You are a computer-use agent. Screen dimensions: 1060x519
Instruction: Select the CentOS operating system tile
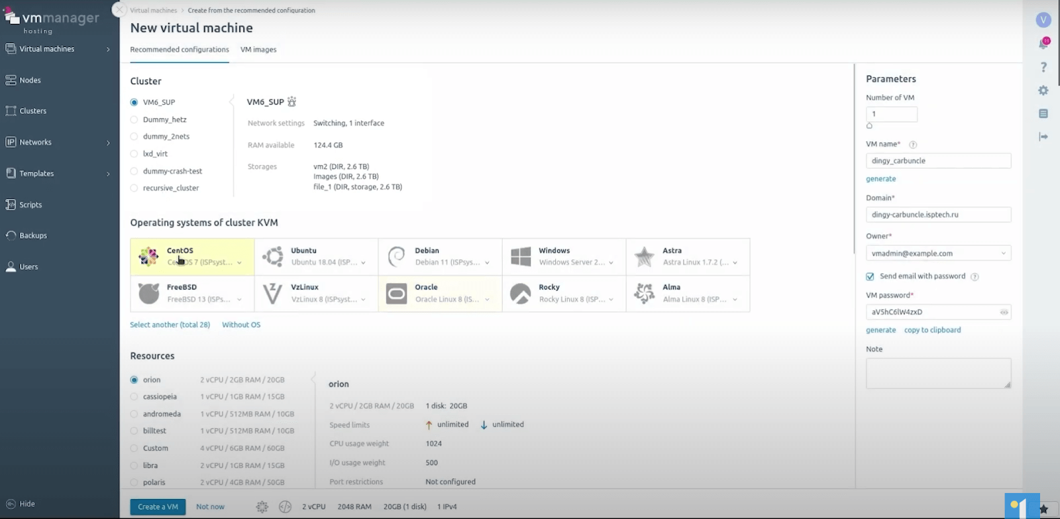coord(192,257)
